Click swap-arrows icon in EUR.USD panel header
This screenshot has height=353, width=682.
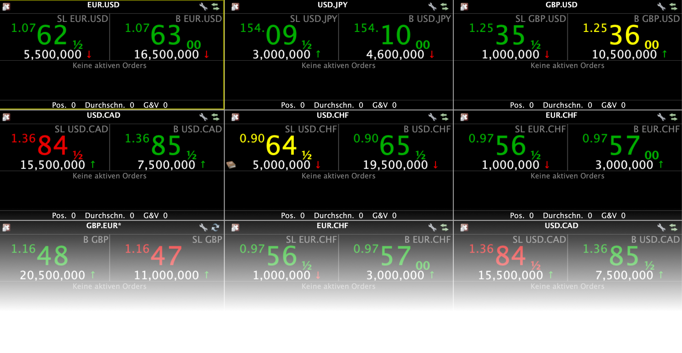pos(216,6)
